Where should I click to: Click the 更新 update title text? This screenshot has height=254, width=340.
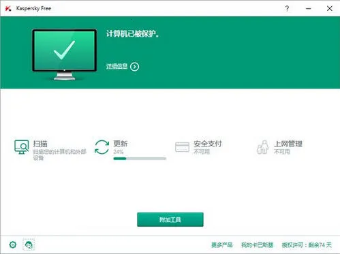[121, 144]
